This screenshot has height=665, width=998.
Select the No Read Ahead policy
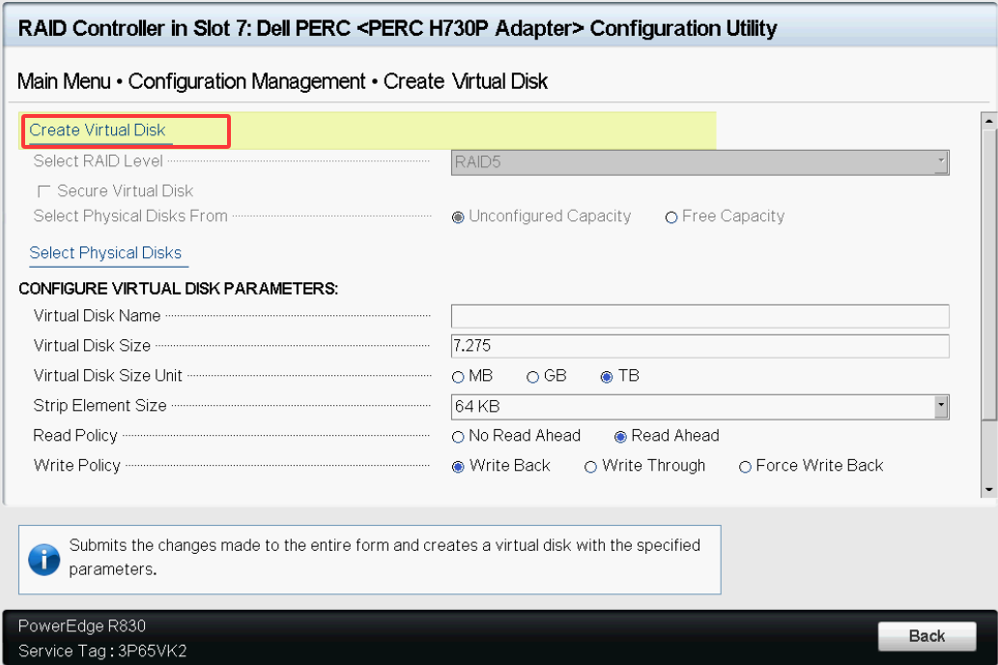click(458, 437)
